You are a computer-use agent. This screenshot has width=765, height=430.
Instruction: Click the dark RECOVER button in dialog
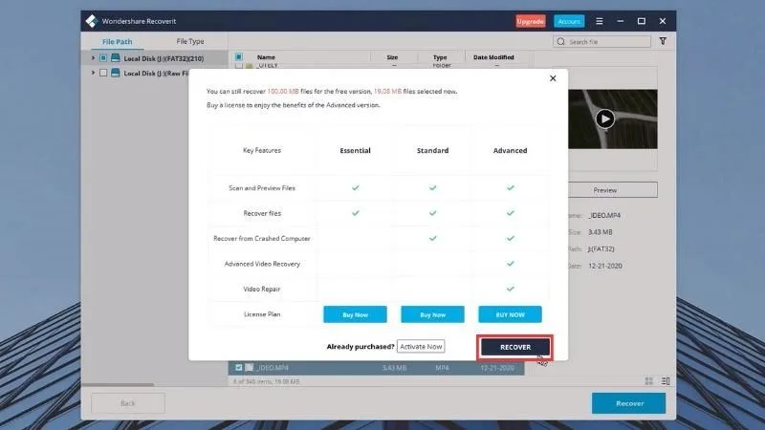click(x=515, y=347)
